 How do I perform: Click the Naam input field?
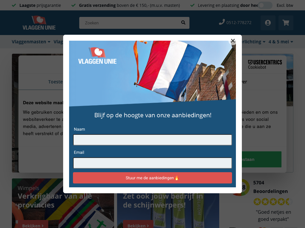point(152,140)
